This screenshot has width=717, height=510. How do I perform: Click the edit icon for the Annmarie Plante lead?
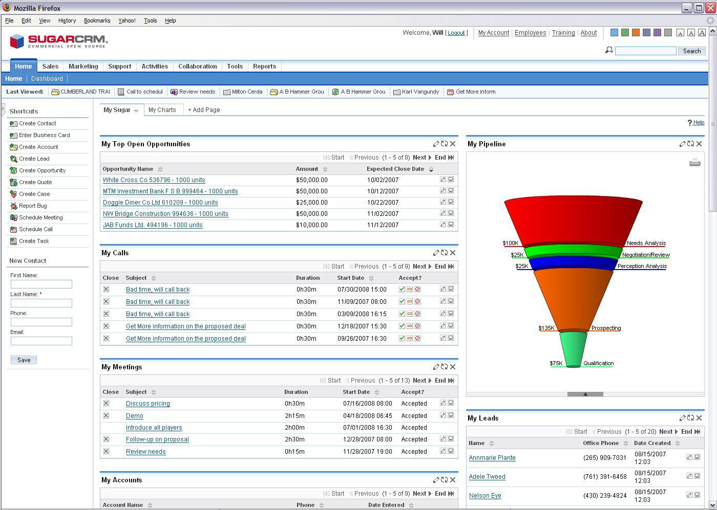[x=689, y=457]
